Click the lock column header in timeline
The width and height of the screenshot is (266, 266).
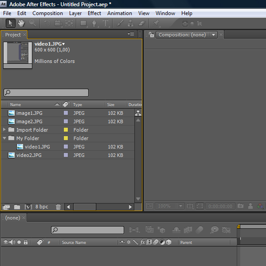[26, 242]
